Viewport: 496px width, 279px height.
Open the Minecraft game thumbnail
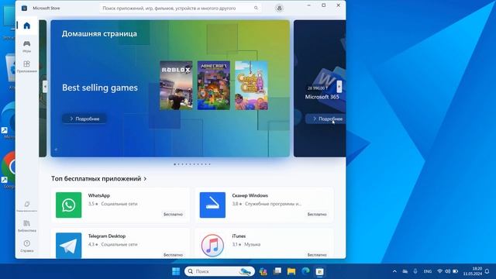pyautogui.click(x=214, y=85)
